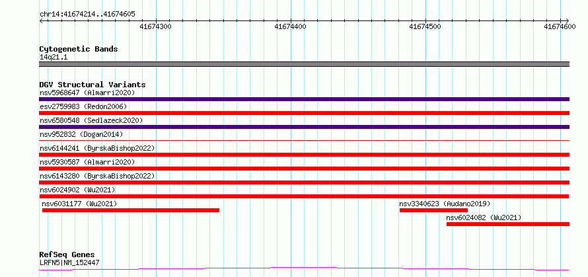Select the purple bar for nsv6580548

coord(304,127)
